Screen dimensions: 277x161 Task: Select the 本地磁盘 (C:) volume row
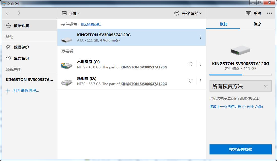(x=131, y=64)
